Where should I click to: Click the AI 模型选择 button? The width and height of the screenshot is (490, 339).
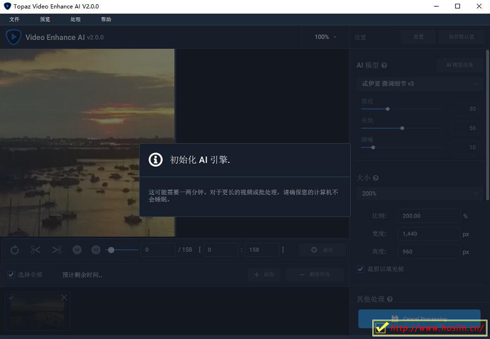point(459,65)
